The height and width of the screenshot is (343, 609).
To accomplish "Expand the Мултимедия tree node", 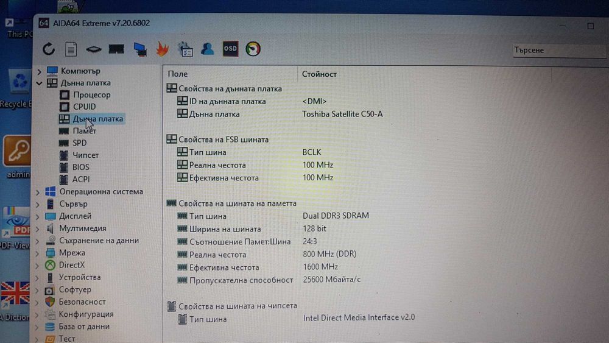I will coord(38,229).
